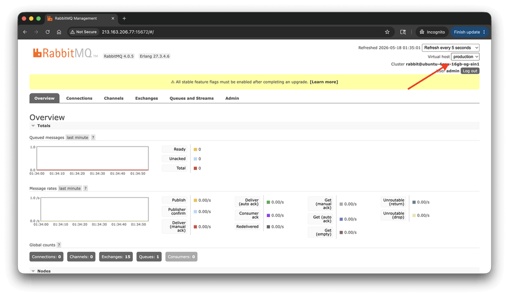Change Message rates last minute range
The image size is (509, 297).
point(70,188)
